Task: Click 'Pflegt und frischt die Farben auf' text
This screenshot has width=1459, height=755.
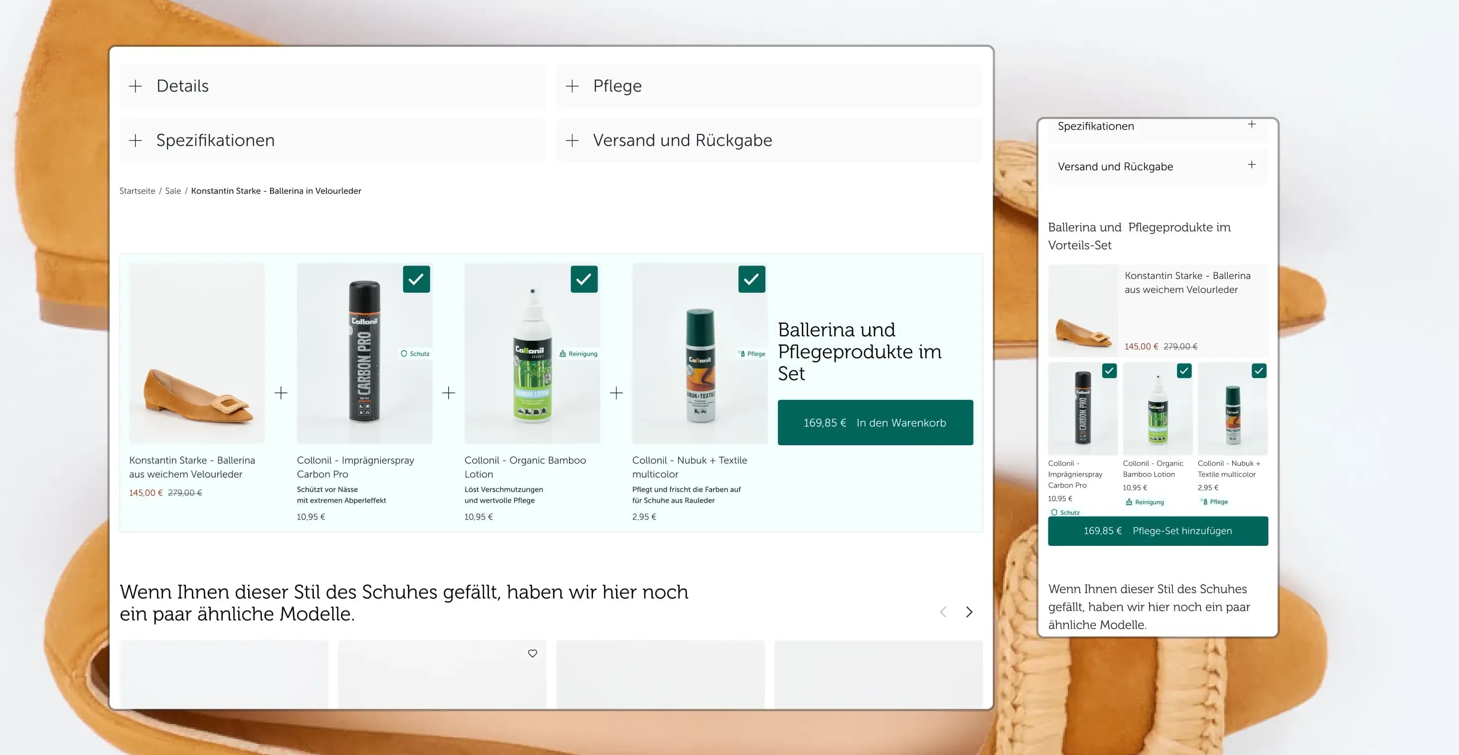Action: [x=687, y=490]
